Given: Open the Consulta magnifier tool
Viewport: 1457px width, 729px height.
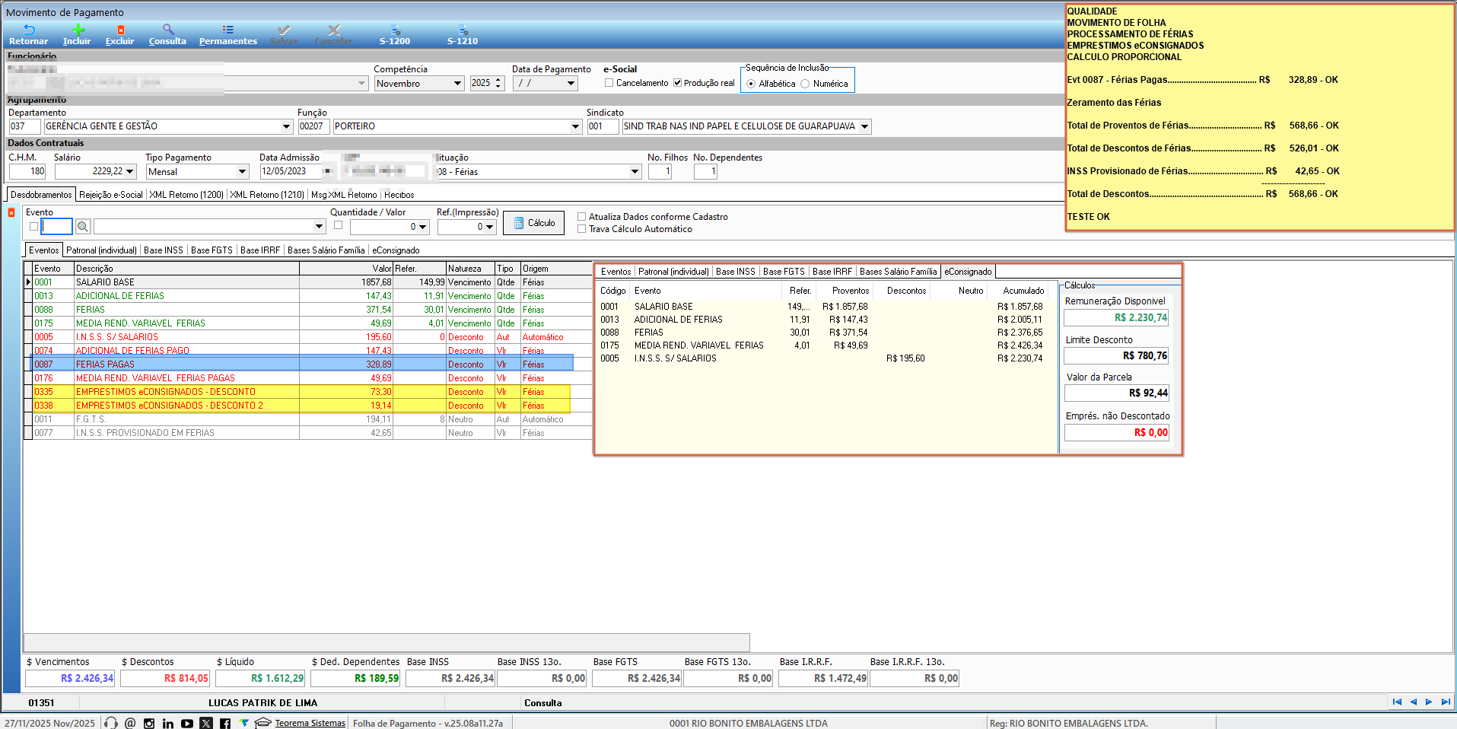Looking at the screenshot, I should click(167, 30).
